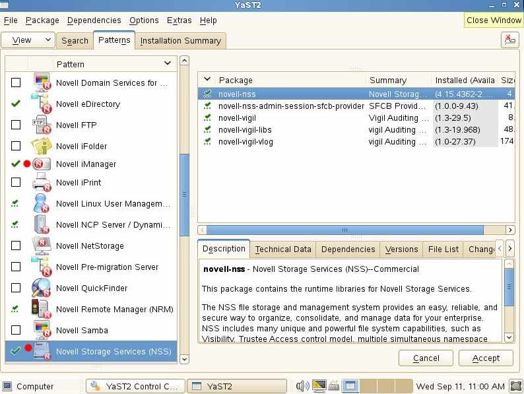
Task: Click the window-list workspace icon in the panel
Action: pos(350,386)
